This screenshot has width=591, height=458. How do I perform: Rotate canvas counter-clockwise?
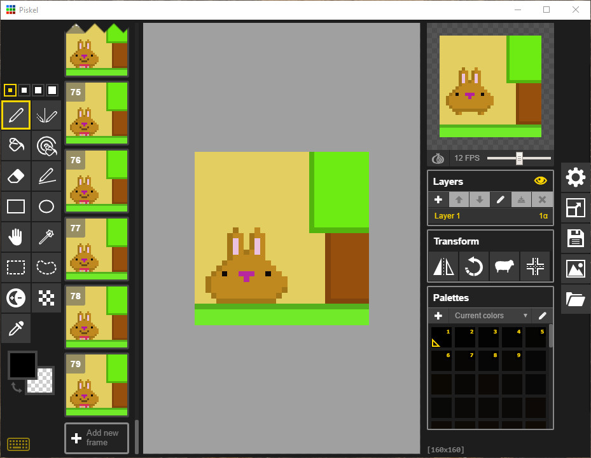tap(474, 266)
